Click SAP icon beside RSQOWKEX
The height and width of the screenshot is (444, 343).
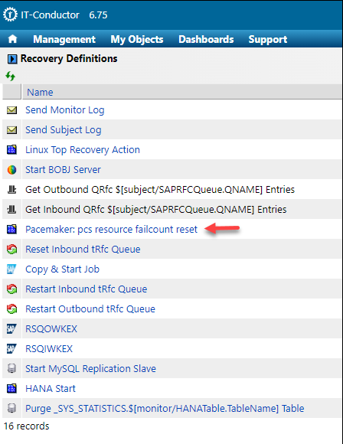click(x=11, y=328)
